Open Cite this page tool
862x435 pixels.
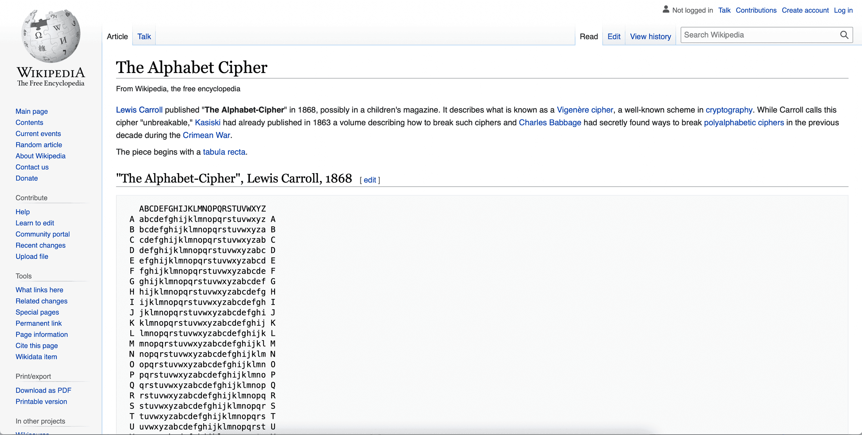[37, 346]
